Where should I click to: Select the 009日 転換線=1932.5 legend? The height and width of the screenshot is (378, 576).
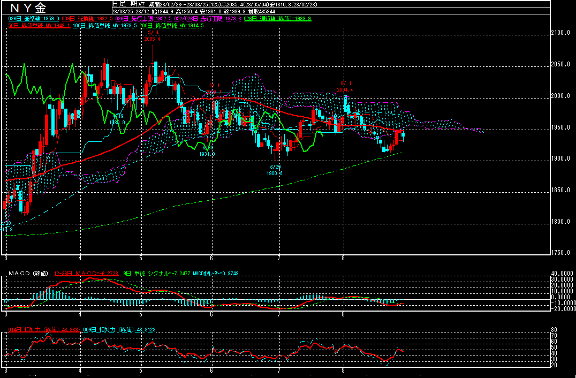pyautogui.click(x=87, y=18)
